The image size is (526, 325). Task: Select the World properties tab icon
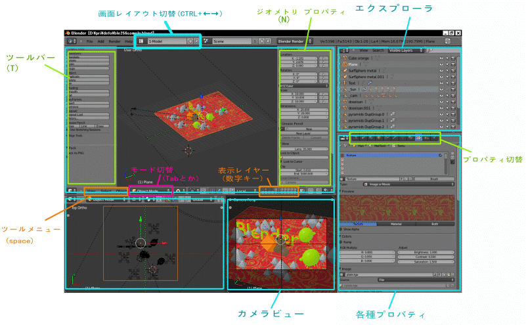[x=370, y=138]
